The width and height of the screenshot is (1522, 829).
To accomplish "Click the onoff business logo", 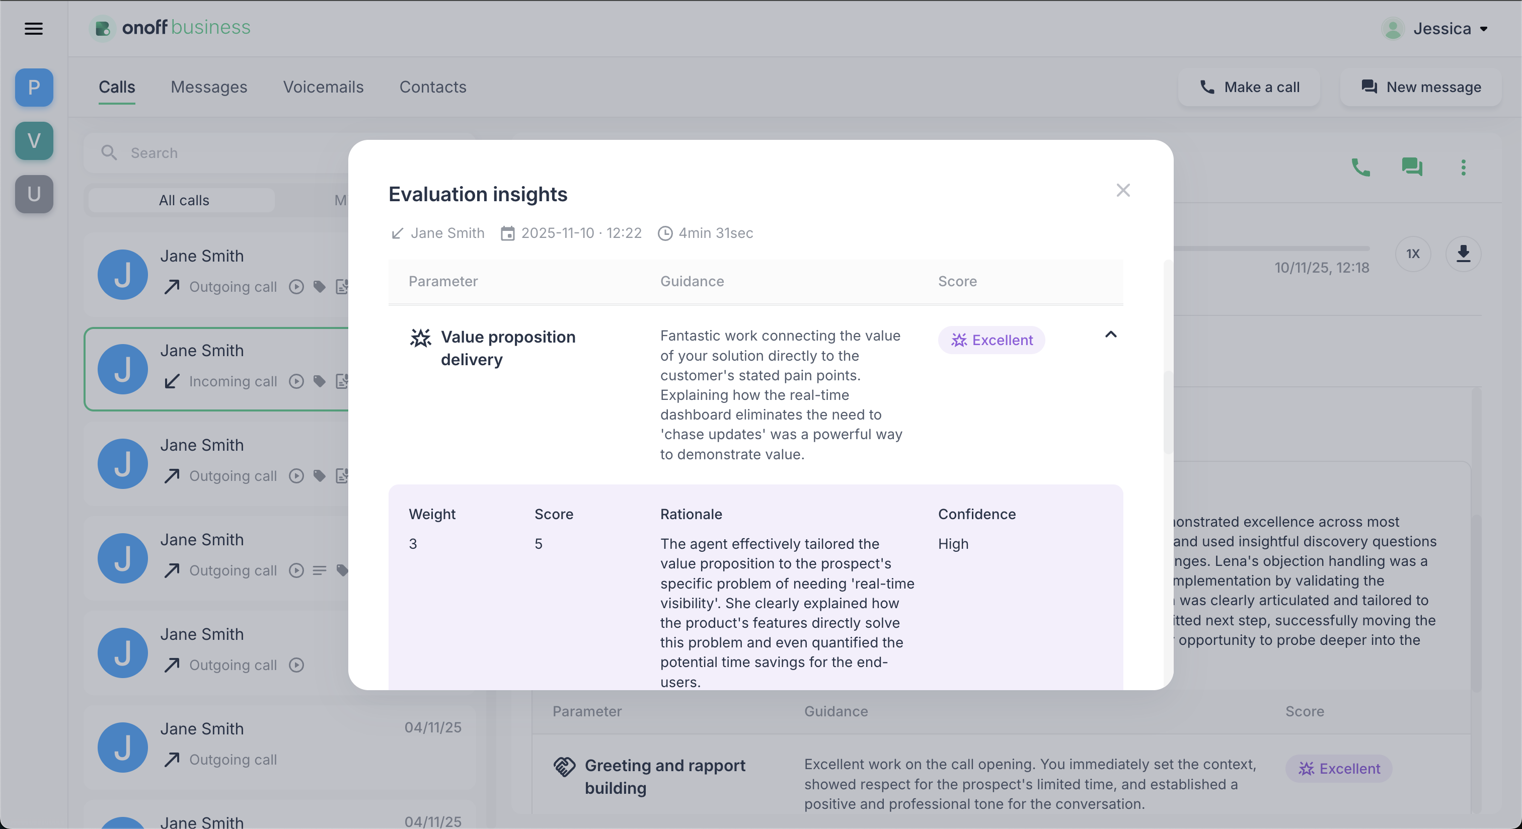I will (x=170, y=28).
